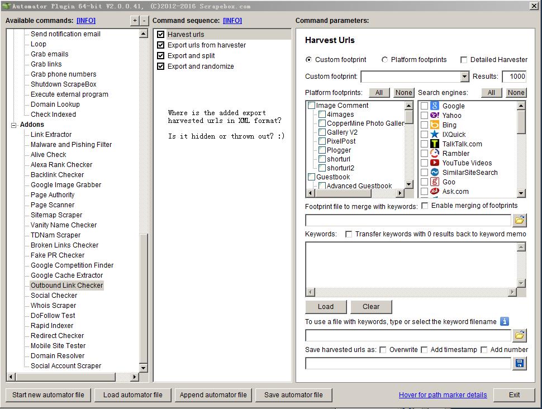
Task: Click the TalkTalk.com icon
Action: tap(435, 144)
